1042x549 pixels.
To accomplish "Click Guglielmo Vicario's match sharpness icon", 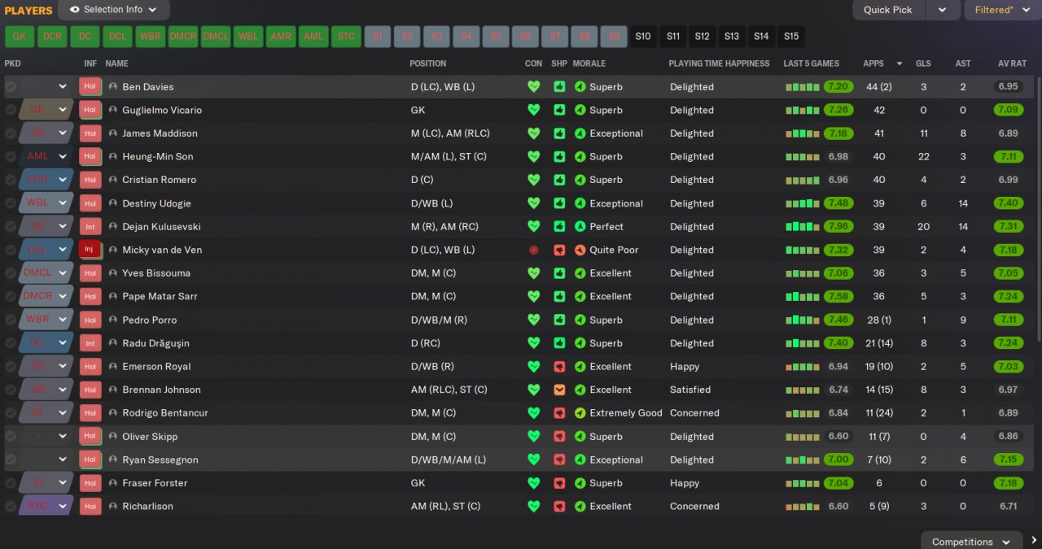I will (x=559, y=110).
